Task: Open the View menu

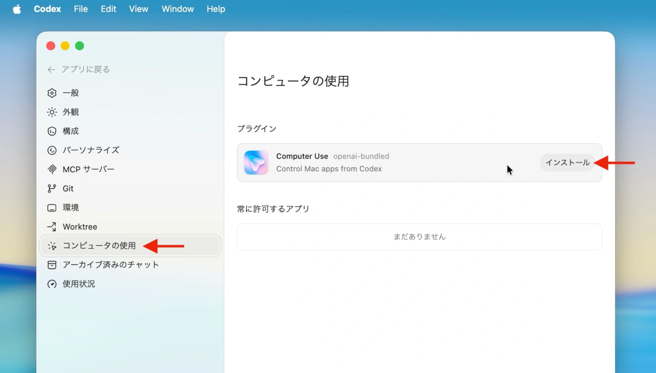Action: click(x=138, y=9)
